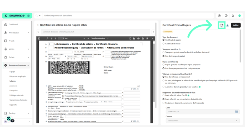Screen dimensions: 245x138
Task: Open the Absences submenu item
Action: (x=13, y=86)
